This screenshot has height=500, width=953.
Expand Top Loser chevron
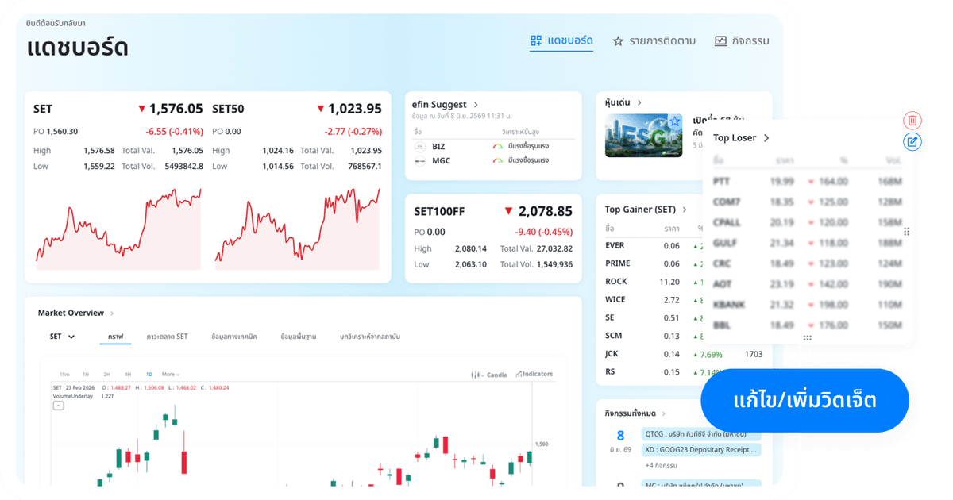[766, 138]
